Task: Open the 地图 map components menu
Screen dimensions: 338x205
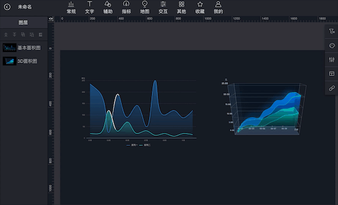Action: pyautogui.click(x=144, y=7)
